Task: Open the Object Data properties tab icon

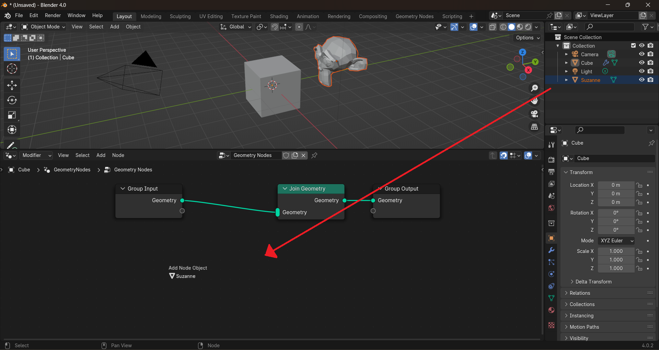Action: [551, 298]
